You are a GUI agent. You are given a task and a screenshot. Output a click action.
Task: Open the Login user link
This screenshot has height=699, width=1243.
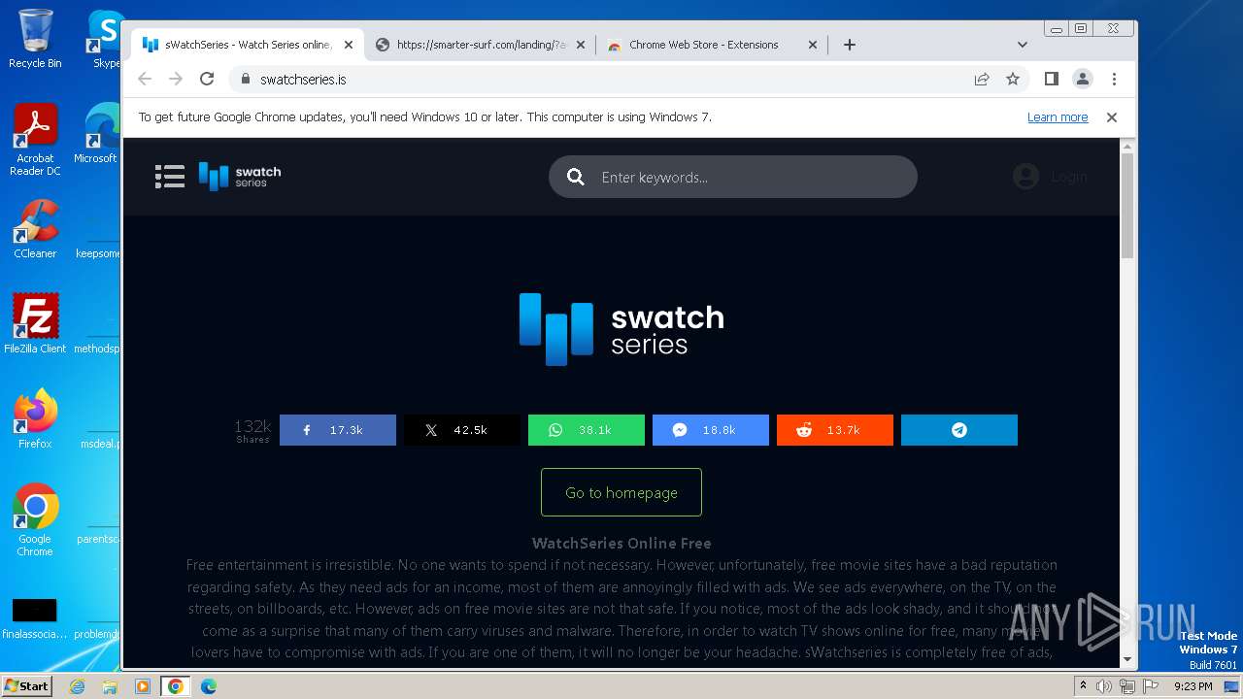(1050, 176)
